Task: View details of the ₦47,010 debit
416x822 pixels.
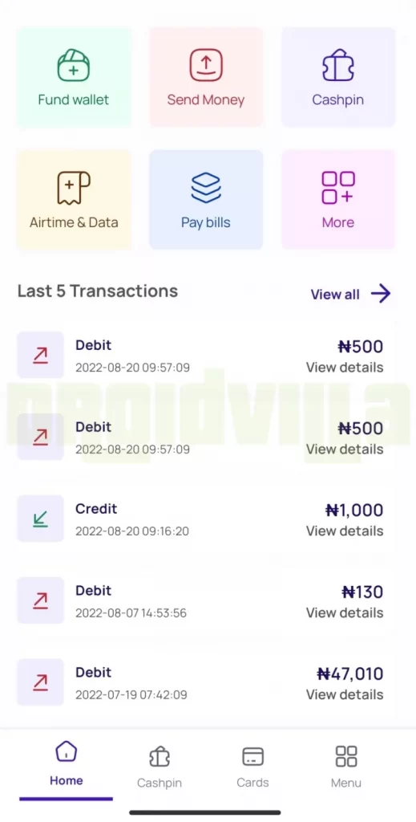Action: pos(345,694)
